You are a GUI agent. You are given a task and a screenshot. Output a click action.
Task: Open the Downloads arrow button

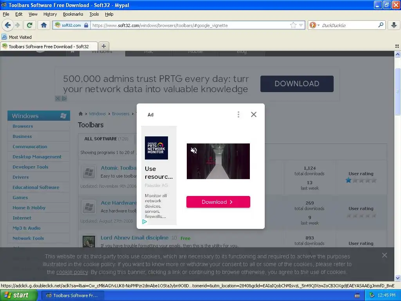coord(394,25)
